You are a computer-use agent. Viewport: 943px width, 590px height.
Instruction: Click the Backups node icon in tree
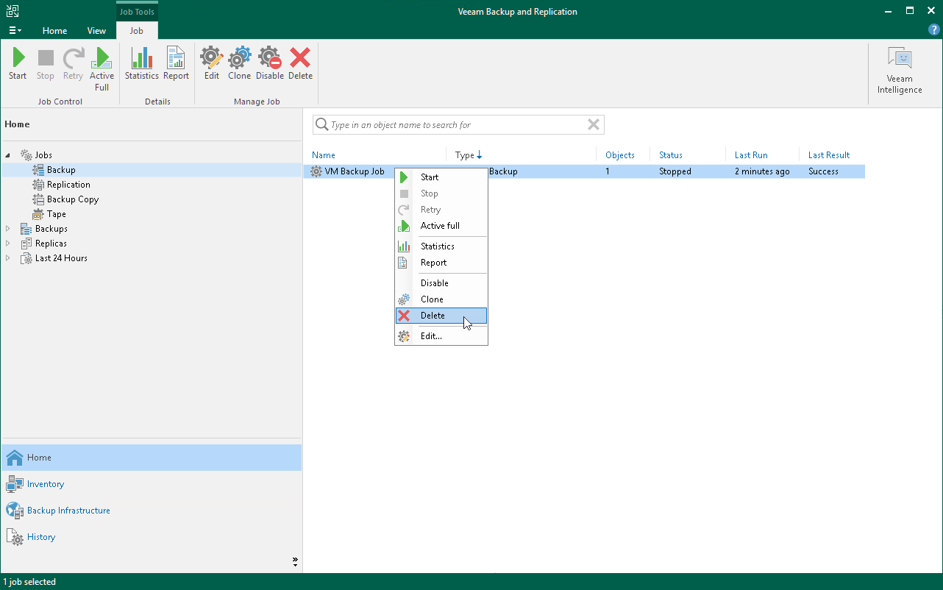coord(26,229)
